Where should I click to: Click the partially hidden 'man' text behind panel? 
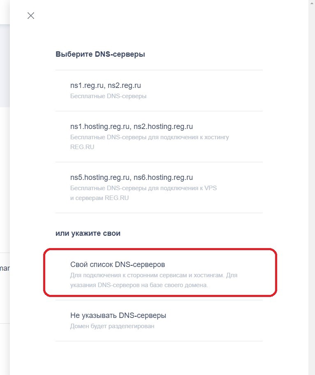5,268
